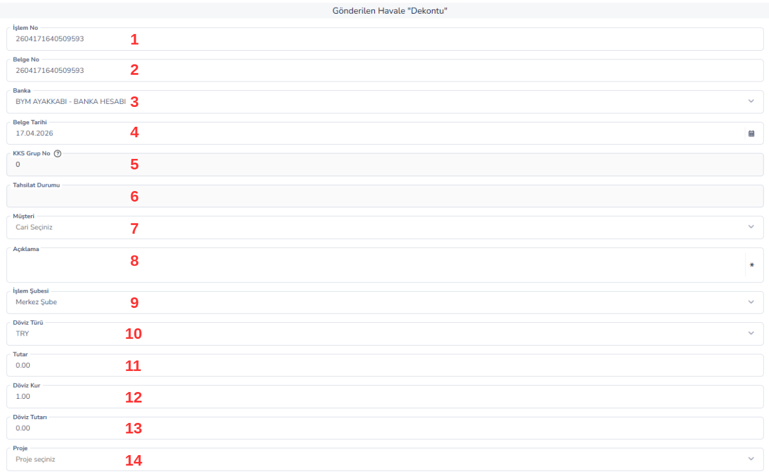Open the Müşteri Cari Seçiniz dropdown
The width and height of the screenshot is (769, 473).
coord(385,227)
